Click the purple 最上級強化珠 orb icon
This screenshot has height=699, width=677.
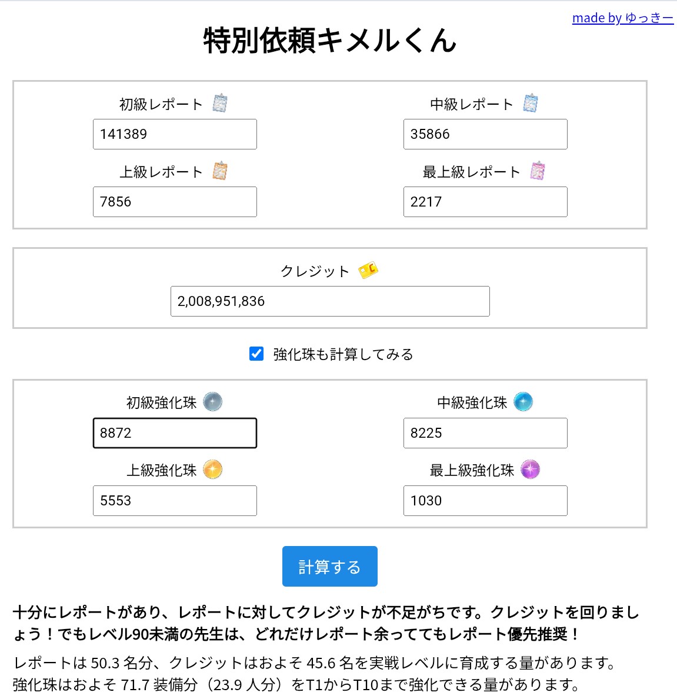531,470
